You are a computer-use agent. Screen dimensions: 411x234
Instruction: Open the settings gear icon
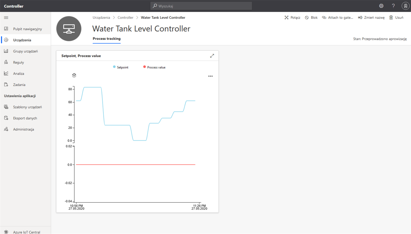tap(381, 6)
